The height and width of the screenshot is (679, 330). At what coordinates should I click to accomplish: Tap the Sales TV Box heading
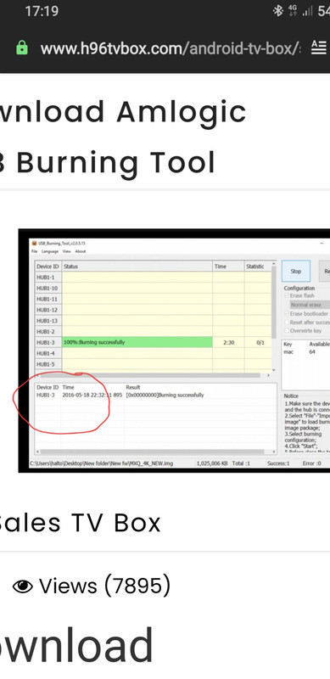pyautogui.click(x=80, y=523)
